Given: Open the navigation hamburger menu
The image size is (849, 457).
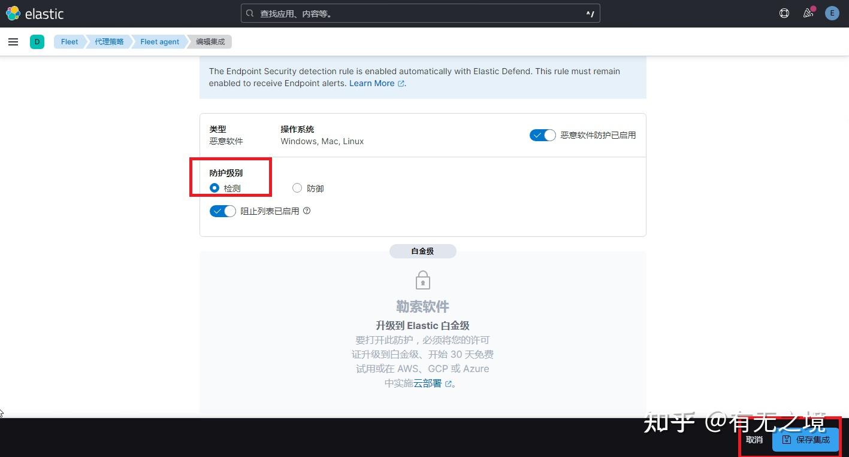Looking at the screenshot, I should (x=13, y=41).
